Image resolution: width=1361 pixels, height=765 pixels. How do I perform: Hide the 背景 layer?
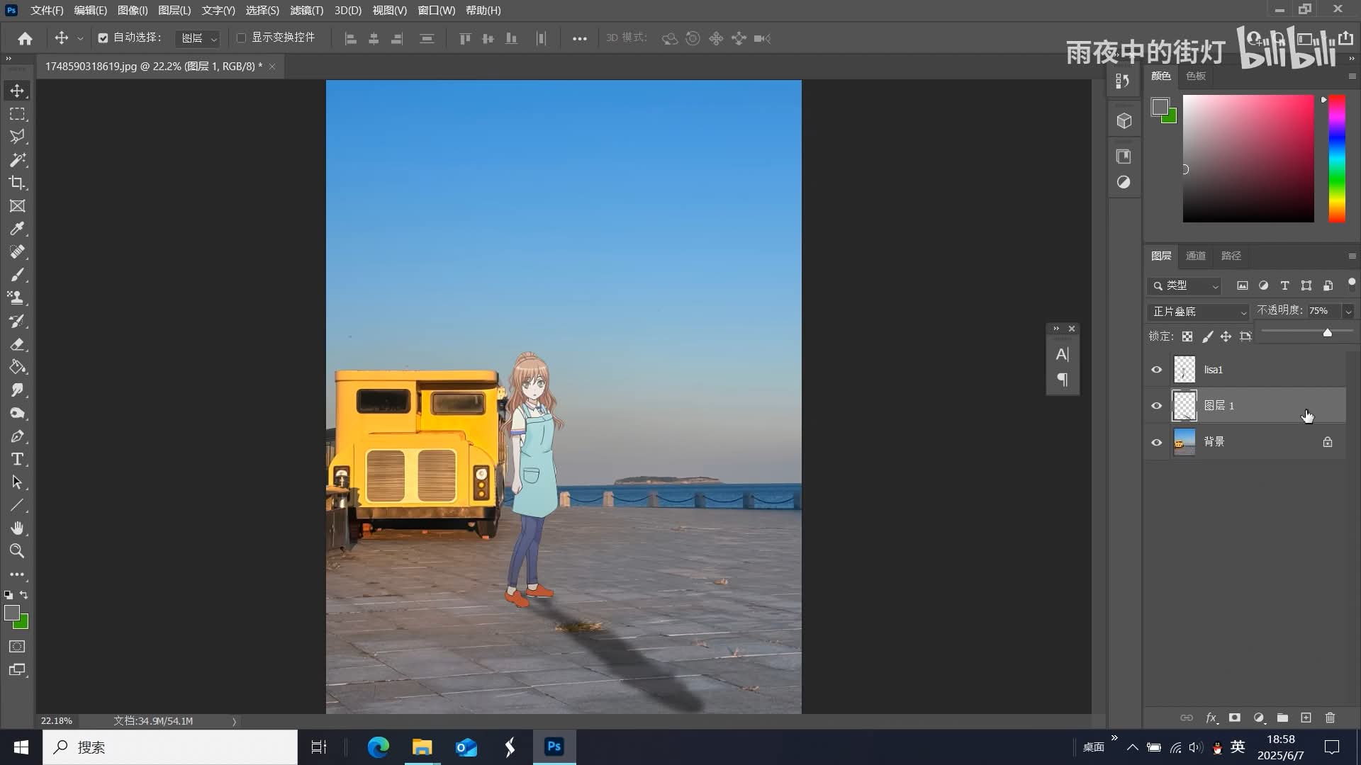[x=1157, y=442]
